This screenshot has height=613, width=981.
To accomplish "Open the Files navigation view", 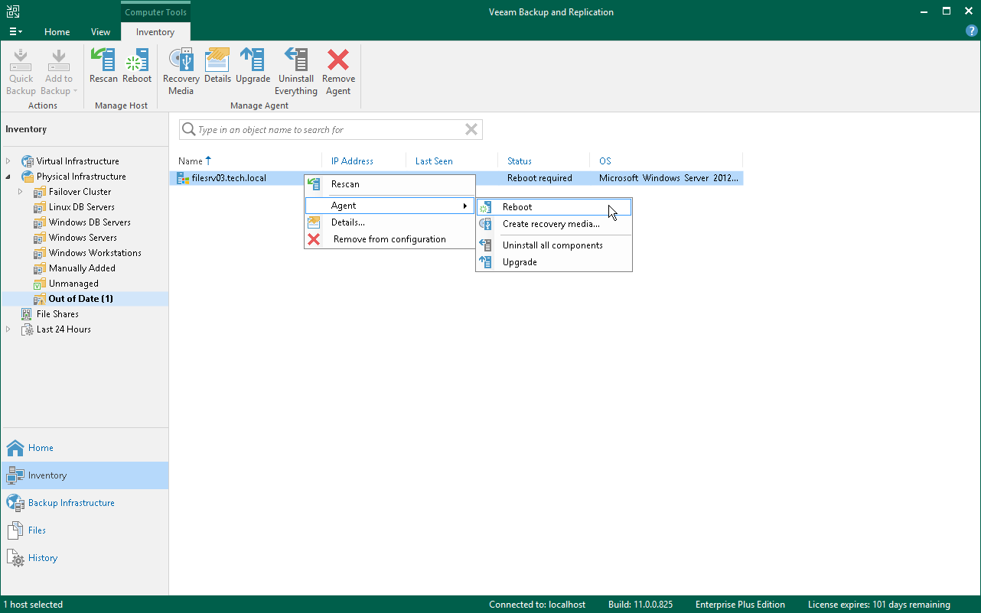I will (x=84, y=530).
